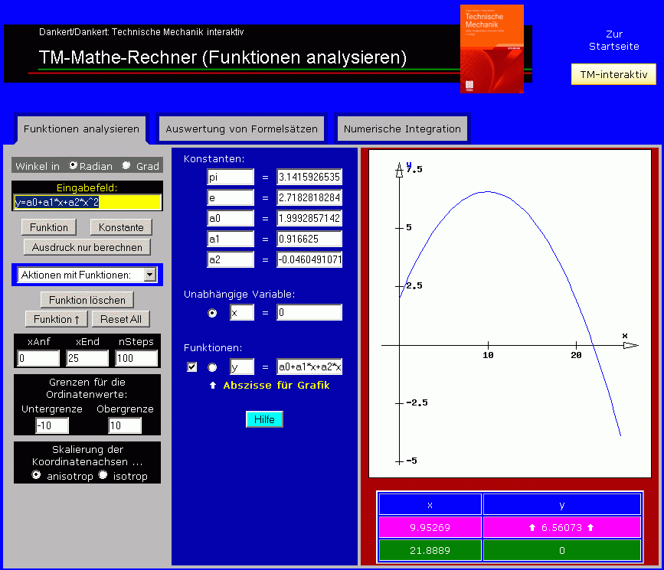Switch to Auswertung von Formelsätzen tab
This screenshot has height=570, width=664.
241,129
